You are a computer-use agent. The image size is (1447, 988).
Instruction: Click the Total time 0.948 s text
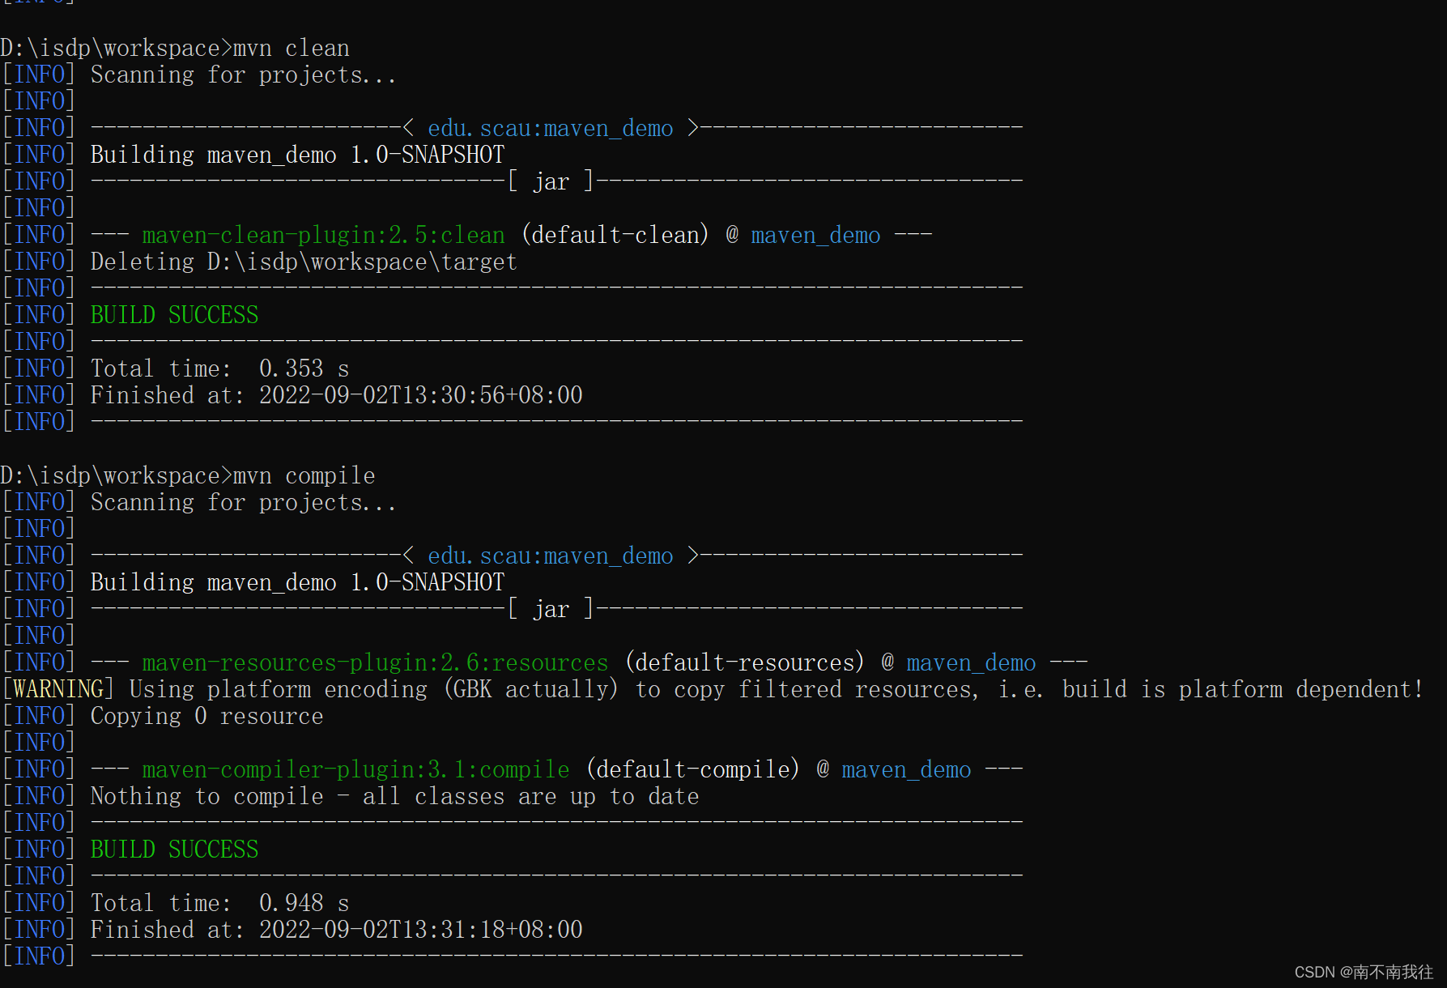219,902
